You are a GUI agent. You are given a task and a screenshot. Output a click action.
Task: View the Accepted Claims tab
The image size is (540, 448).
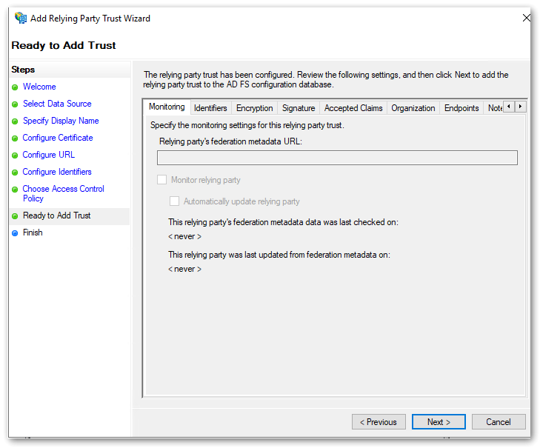click(353, 108)
